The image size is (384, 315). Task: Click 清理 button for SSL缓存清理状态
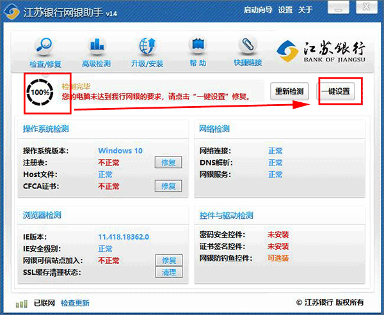point(169,272)
